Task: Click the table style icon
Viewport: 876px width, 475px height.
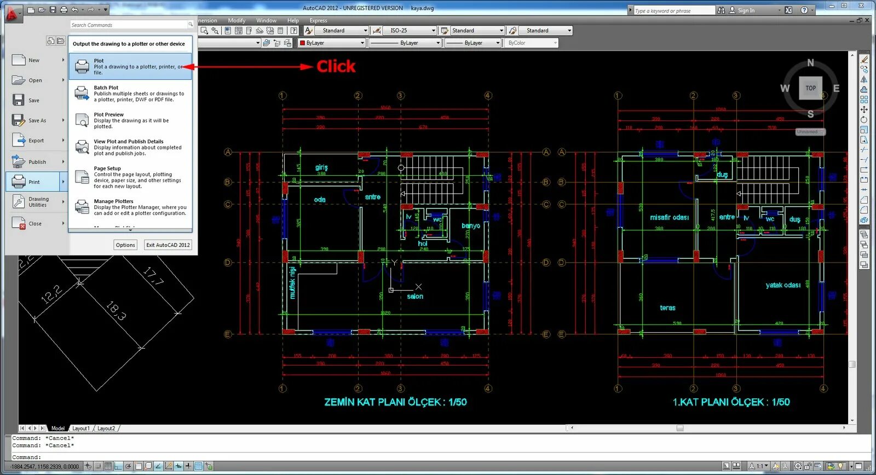Action: [x=444, y=31]
